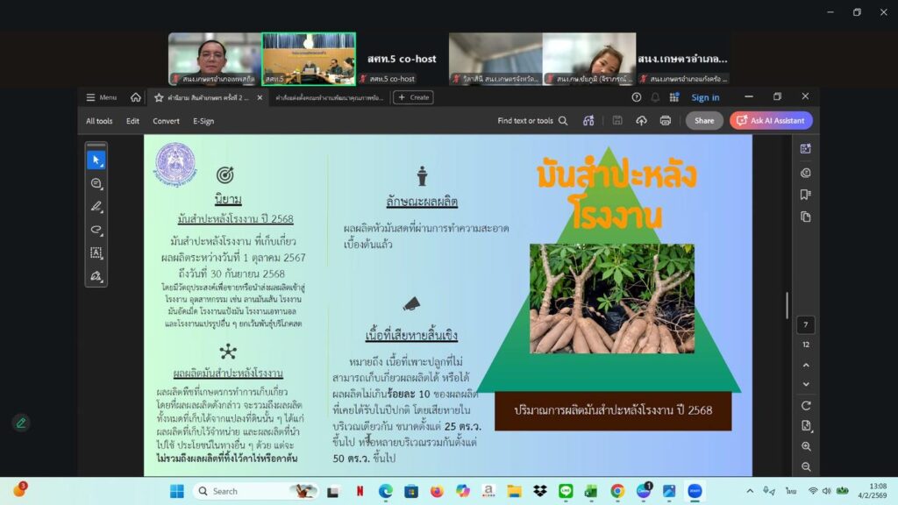Click the Rotate page icon
898x505 pixels.
[806, 405]
